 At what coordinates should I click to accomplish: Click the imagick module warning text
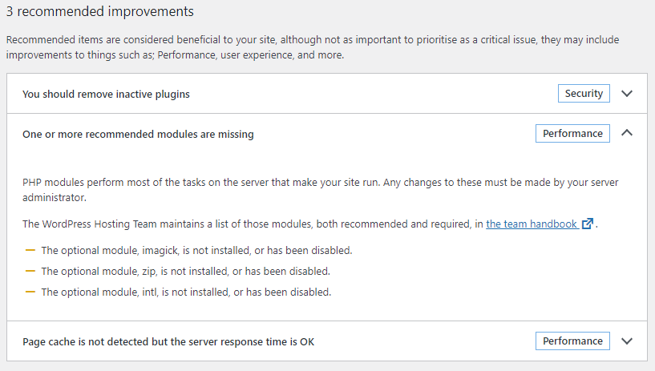[196, 250]
